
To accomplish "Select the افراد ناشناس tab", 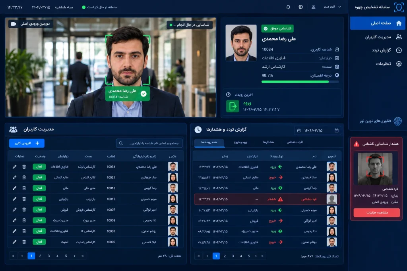I will [295, 142].
